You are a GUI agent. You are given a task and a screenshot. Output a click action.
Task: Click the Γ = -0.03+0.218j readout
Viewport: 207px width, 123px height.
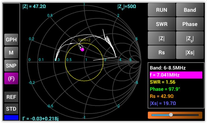tap(40, 119)
